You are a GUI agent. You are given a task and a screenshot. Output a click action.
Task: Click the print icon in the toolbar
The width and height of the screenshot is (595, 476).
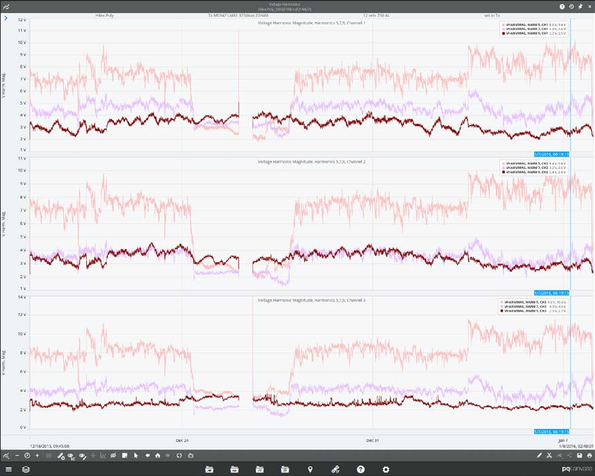coord(589,456)
